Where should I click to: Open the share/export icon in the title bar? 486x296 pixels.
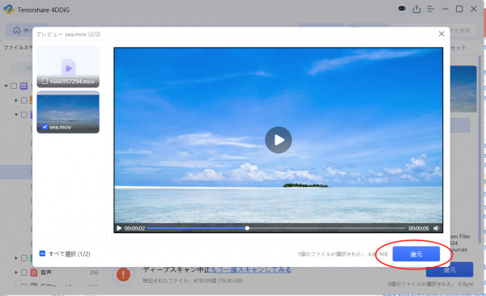(416, 9)
